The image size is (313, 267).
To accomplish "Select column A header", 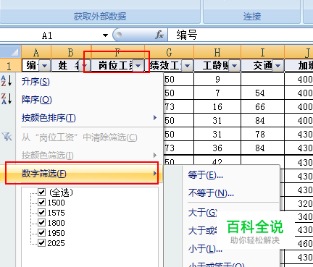I will point(36,52).
